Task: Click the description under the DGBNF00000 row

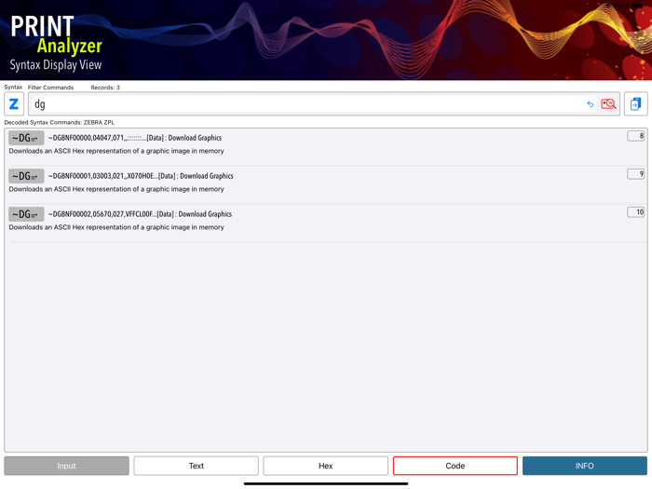Action: 116,151
